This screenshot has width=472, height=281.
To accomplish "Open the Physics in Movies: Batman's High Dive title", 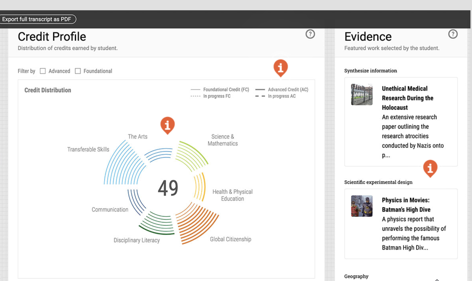I will pyautogui.click(x=406, y=205).
